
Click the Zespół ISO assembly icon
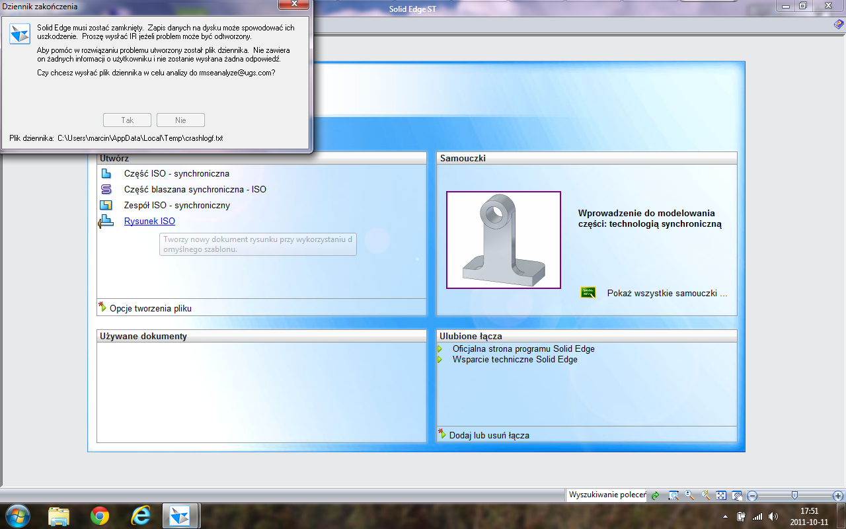(106, 206)
